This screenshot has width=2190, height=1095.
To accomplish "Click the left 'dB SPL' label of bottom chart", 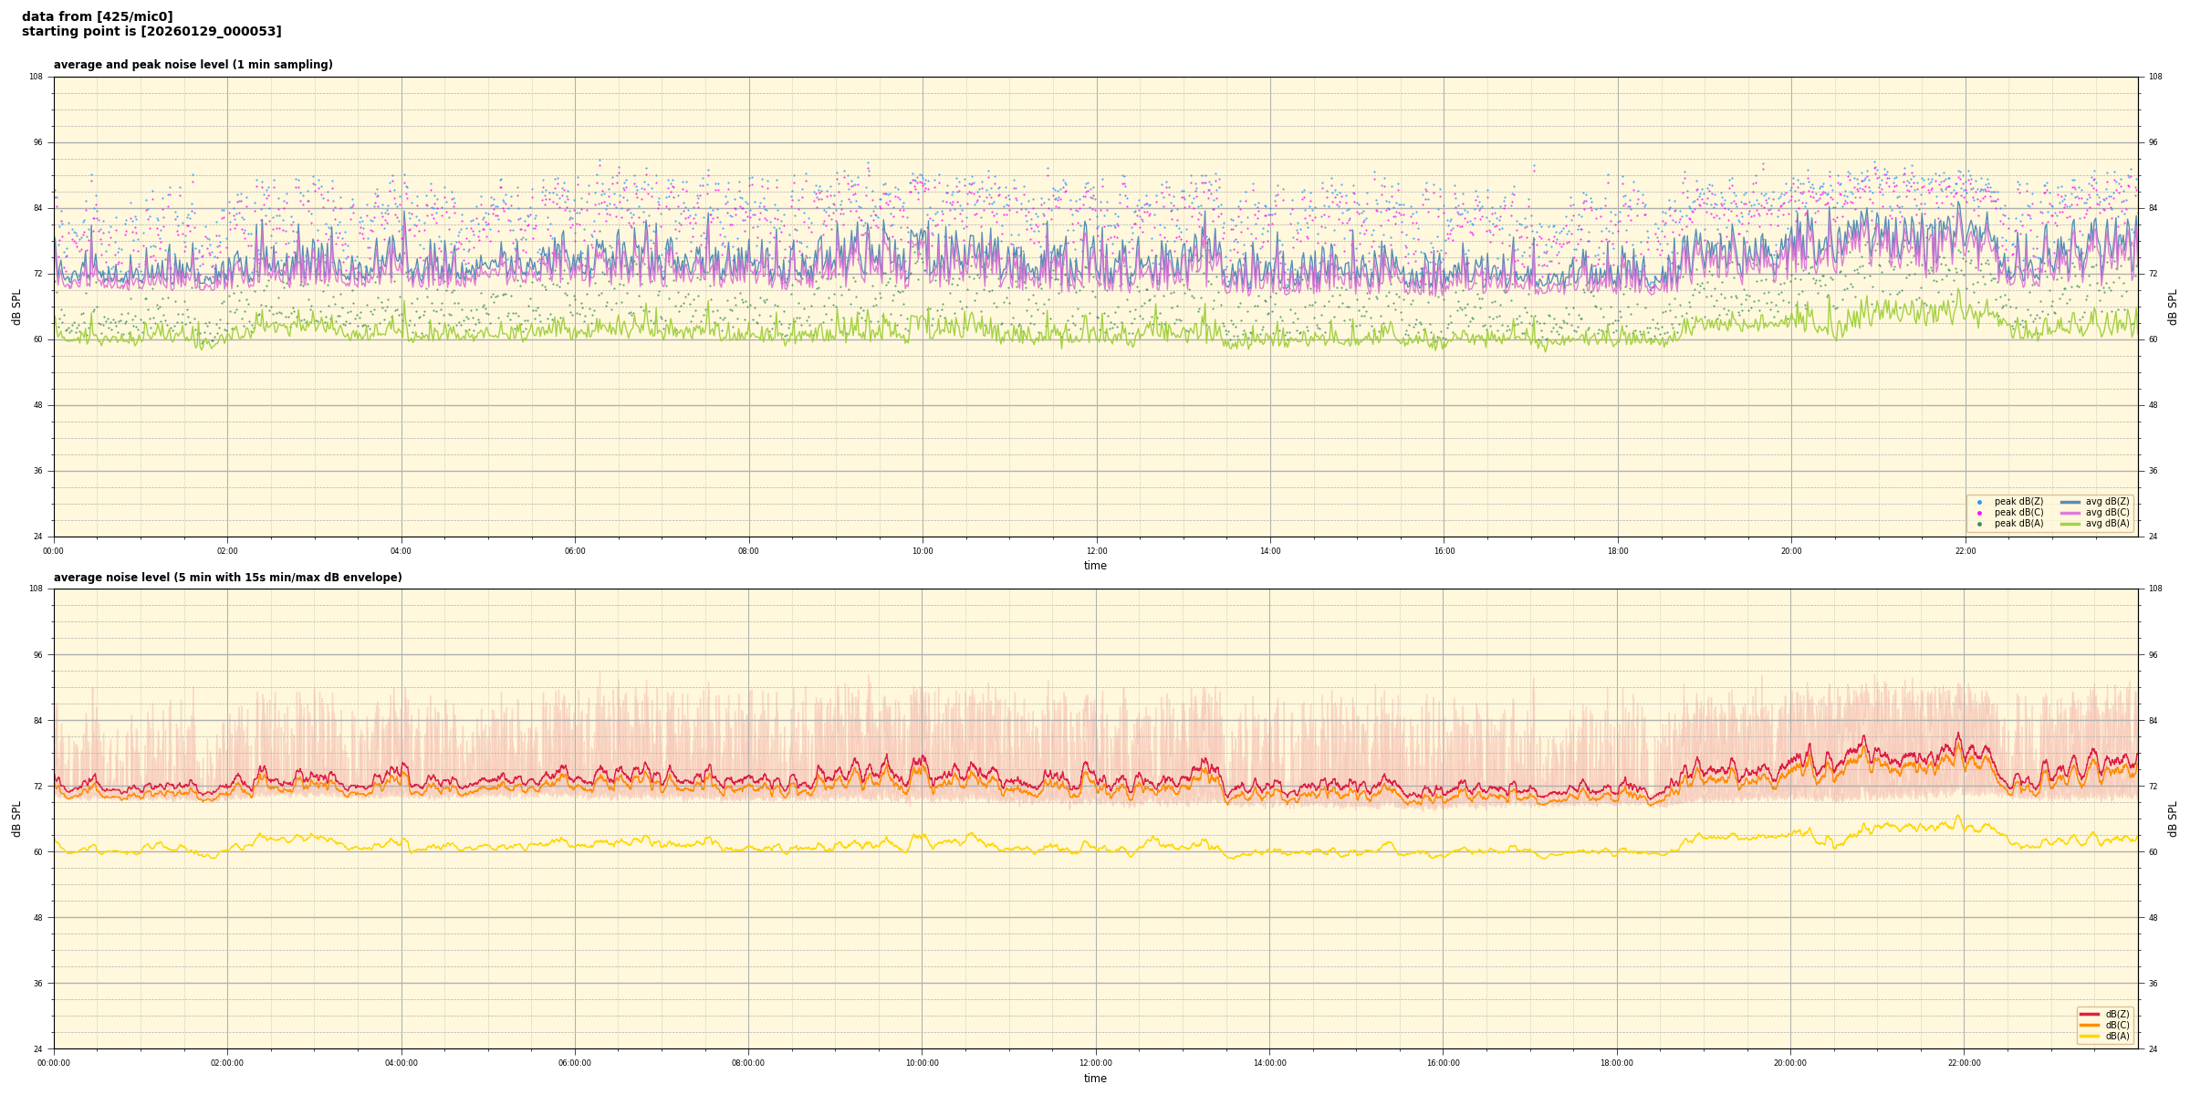I will pos(16,819).
